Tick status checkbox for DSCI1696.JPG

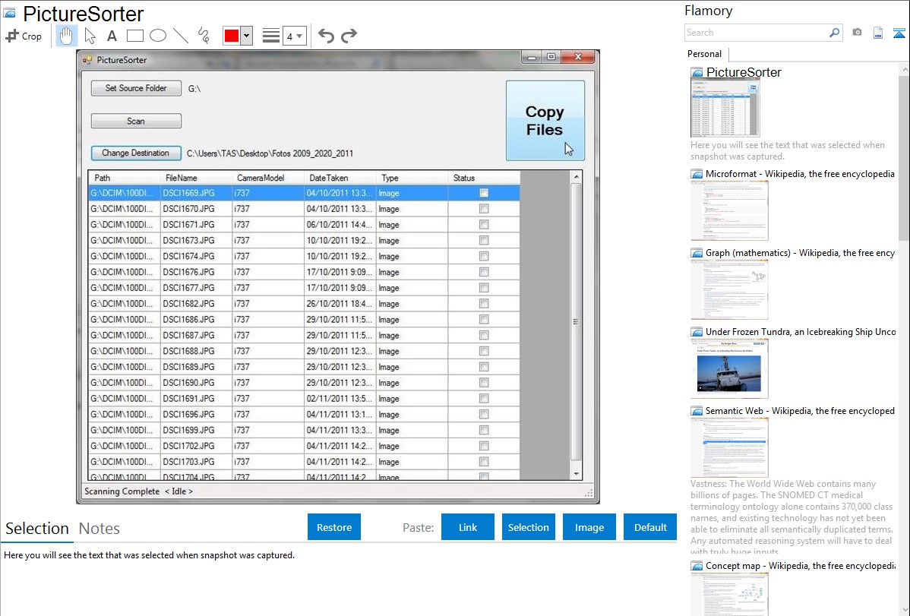pos(484,414)
